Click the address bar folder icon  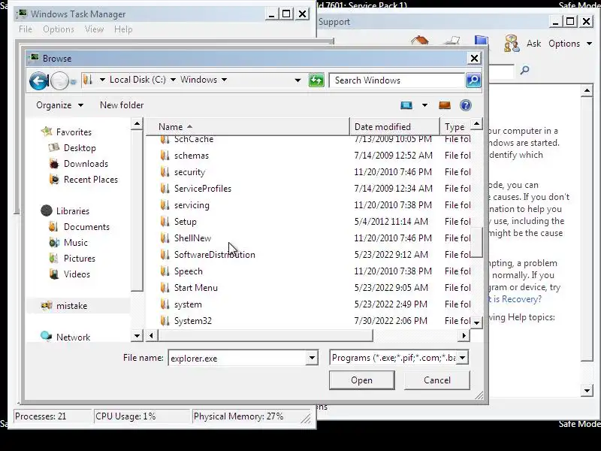[x=88, y=80]
